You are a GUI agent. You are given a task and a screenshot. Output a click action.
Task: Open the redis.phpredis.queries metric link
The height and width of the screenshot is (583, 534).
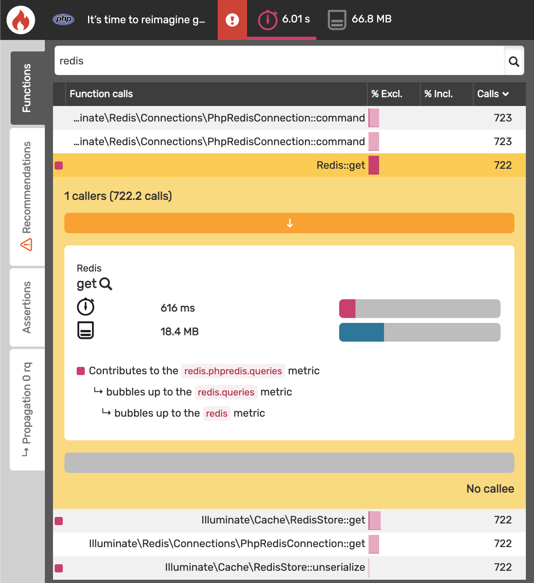tap(233, 371)
